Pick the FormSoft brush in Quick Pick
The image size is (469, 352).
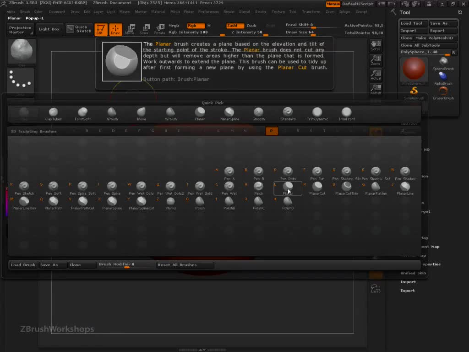point(82,114)
